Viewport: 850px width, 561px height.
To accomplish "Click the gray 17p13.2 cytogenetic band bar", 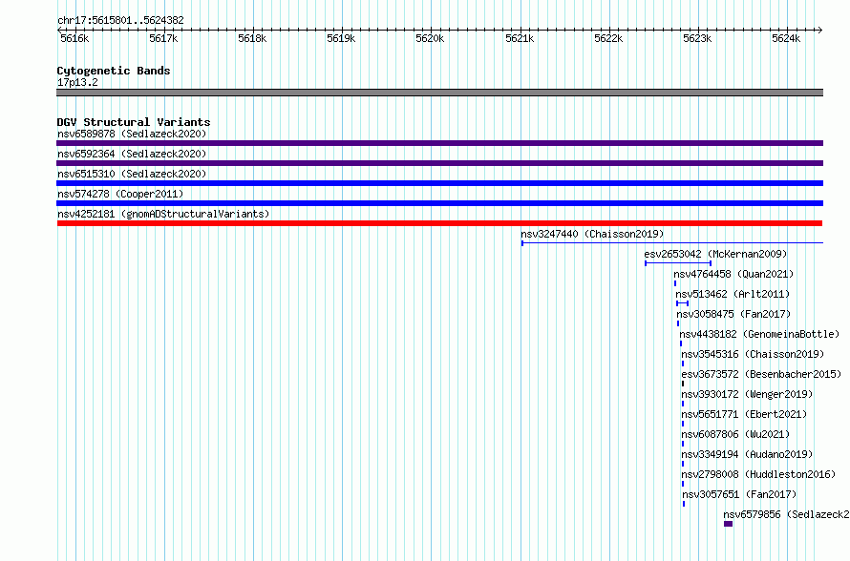I will (x=439, y=93).
